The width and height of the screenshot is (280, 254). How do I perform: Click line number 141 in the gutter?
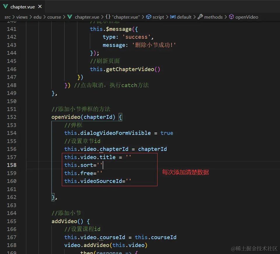[11, 29]
